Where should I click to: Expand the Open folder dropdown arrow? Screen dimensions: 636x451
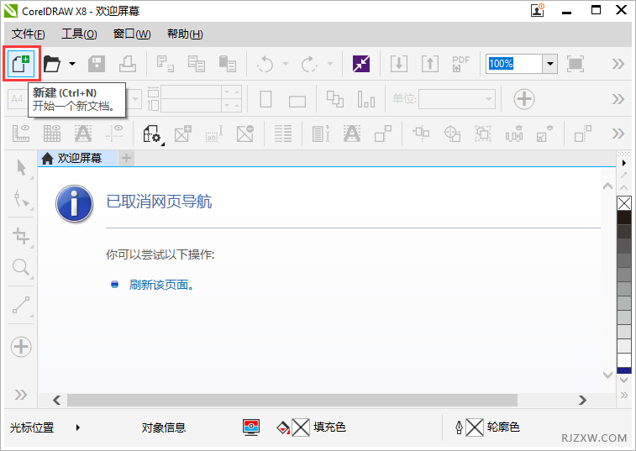[72, 64]
